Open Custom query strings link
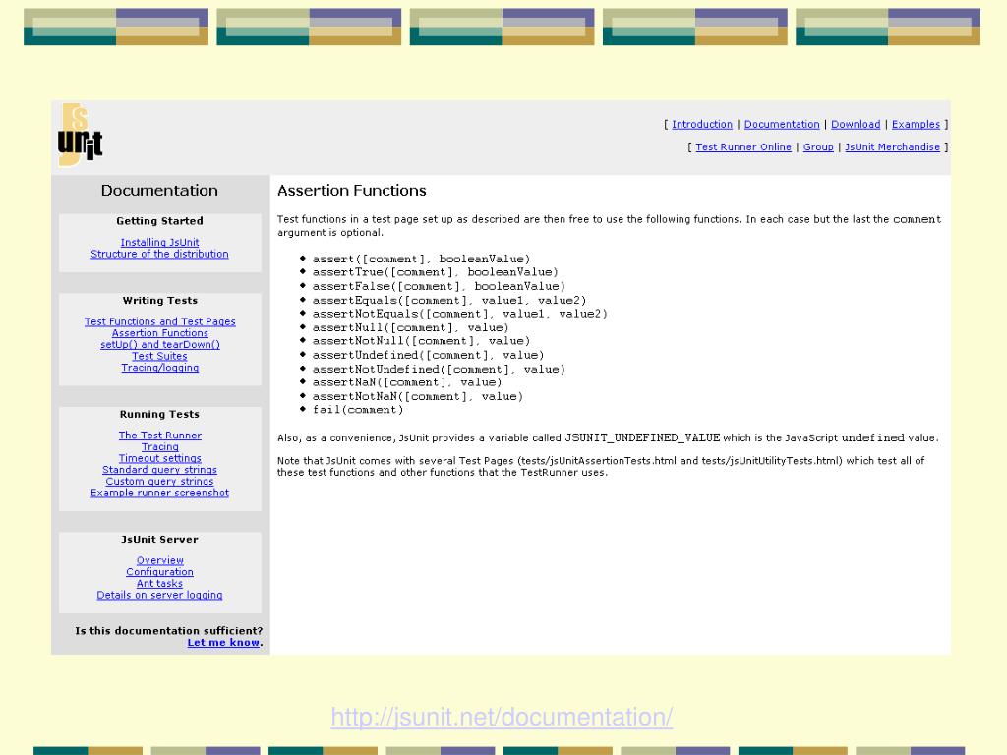The height and width of the screenshot is (755, 1007). pyautogui.click(x=160, y=482)
